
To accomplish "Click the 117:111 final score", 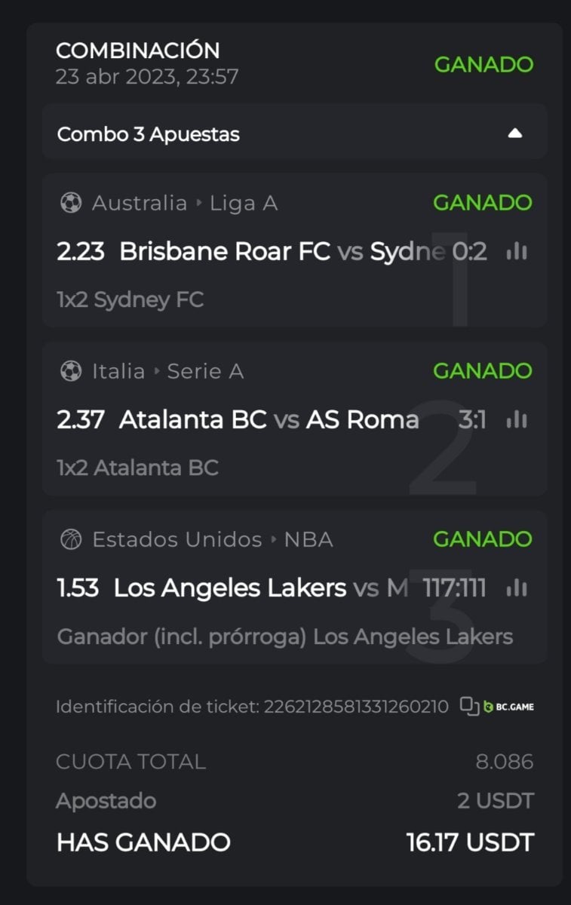I will 454,588.
